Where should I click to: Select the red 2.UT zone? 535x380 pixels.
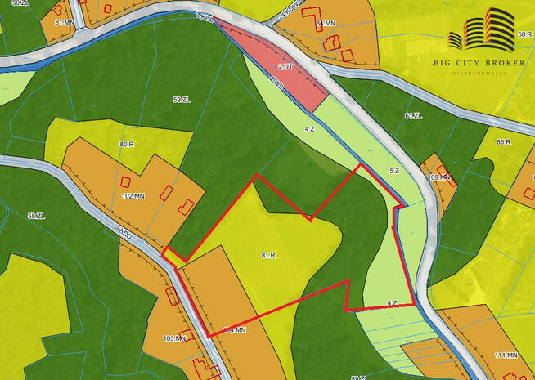click(285, 66)
